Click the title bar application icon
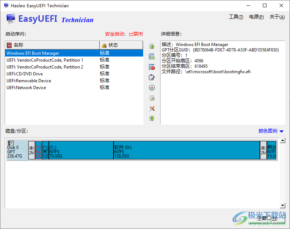290x229 pixels. click(6, 5)
